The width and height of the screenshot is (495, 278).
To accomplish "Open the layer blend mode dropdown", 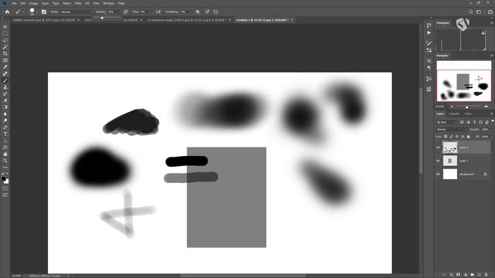I will tap(452, 129).
